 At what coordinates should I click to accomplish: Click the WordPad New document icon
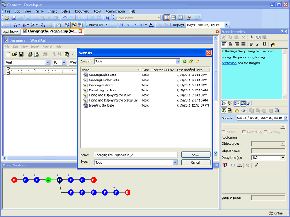(8, 54)
